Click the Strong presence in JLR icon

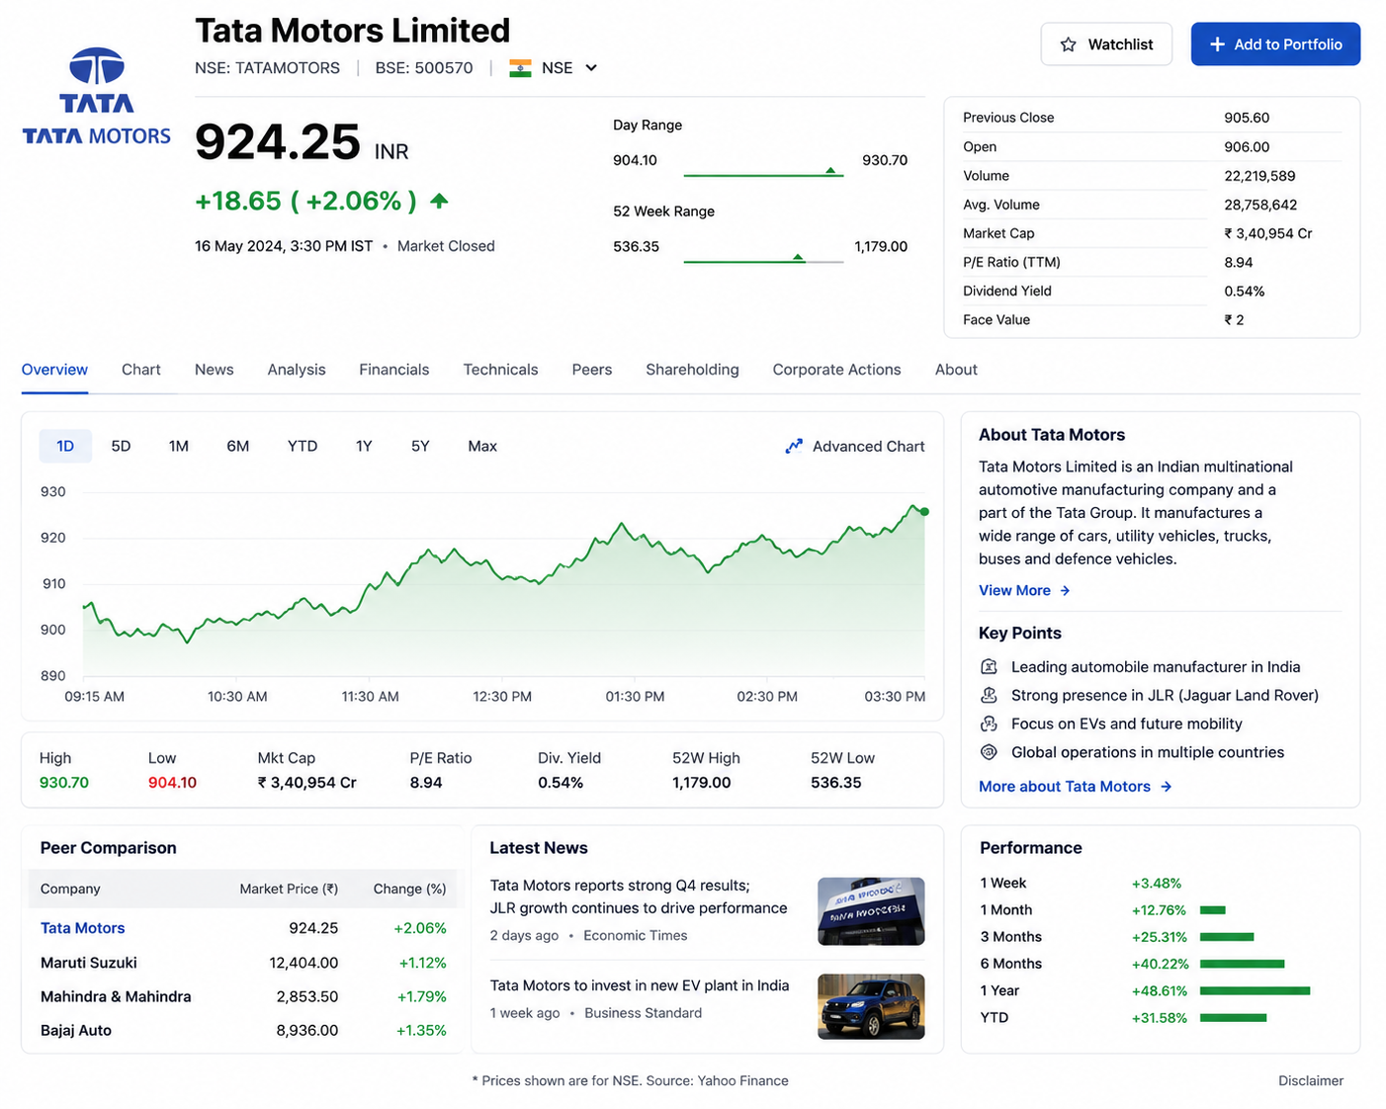989,695
